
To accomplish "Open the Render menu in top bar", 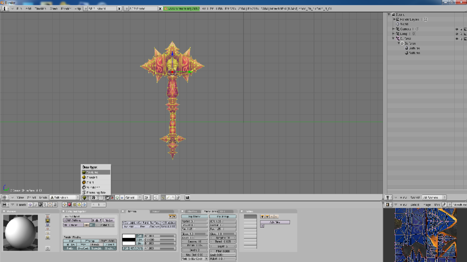I will pyautogui.click(x=66, y=9).
